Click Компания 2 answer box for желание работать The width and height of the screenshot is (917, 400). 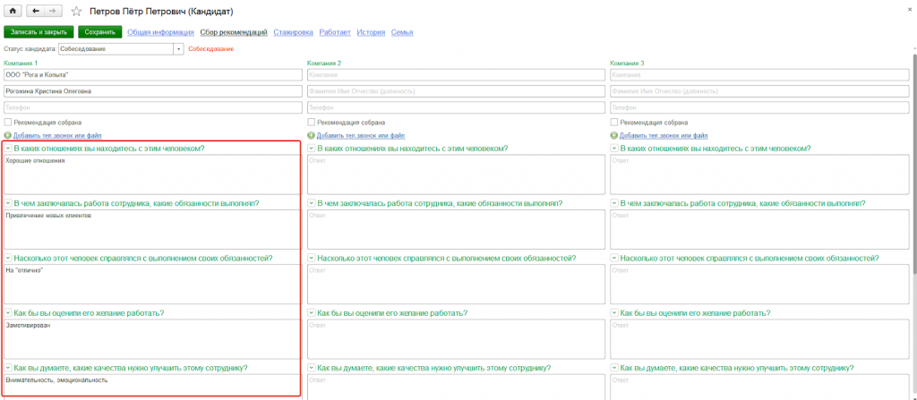pyautogui.click(x=456, y=339)
